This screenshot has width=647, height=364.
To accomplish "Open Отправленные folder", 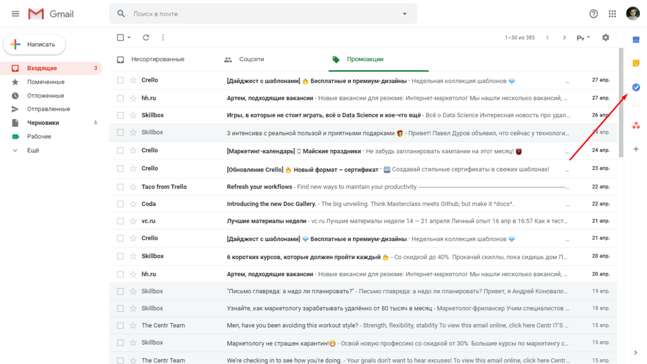I will (51, 109).
